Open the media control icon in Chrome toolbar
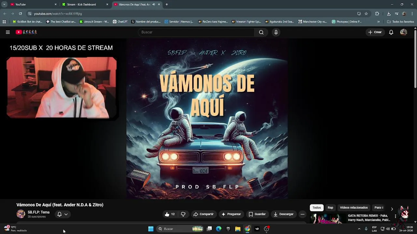417x234 pixels. pyautogui.click(x=396, y=14)
